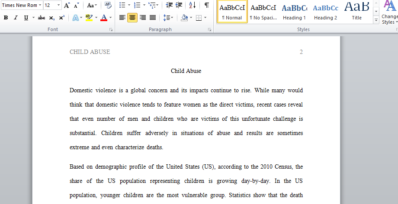Screen dimensions: 398x204
Task: Select the Normal style
Action: click(x=232, y=12)
